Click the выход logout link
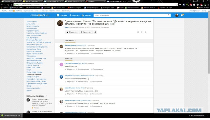 pos(204,11)
